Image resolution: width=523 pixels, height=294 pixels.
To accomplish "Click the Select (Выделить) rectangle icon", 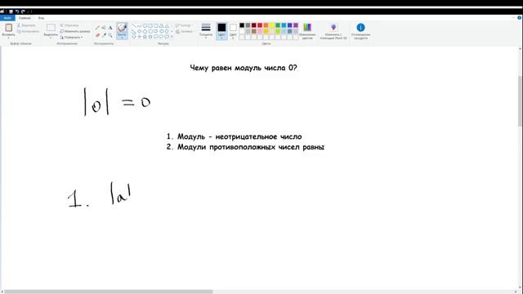I will [x=51, y=28].
